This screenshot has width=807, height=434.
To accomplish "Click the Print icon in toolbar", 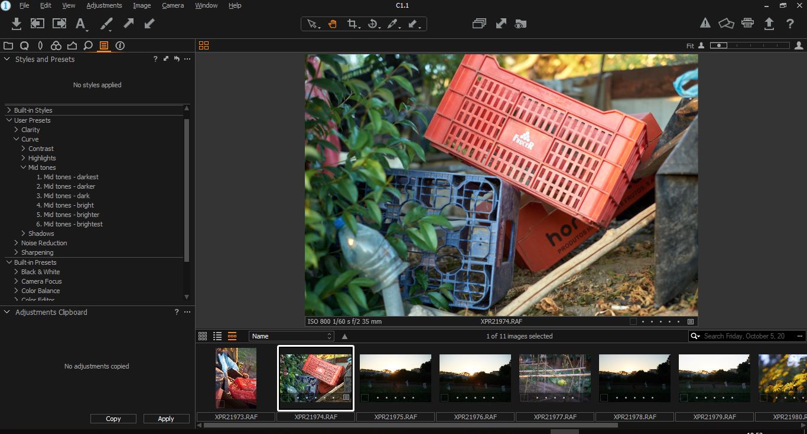I will (x=747, y=24).
